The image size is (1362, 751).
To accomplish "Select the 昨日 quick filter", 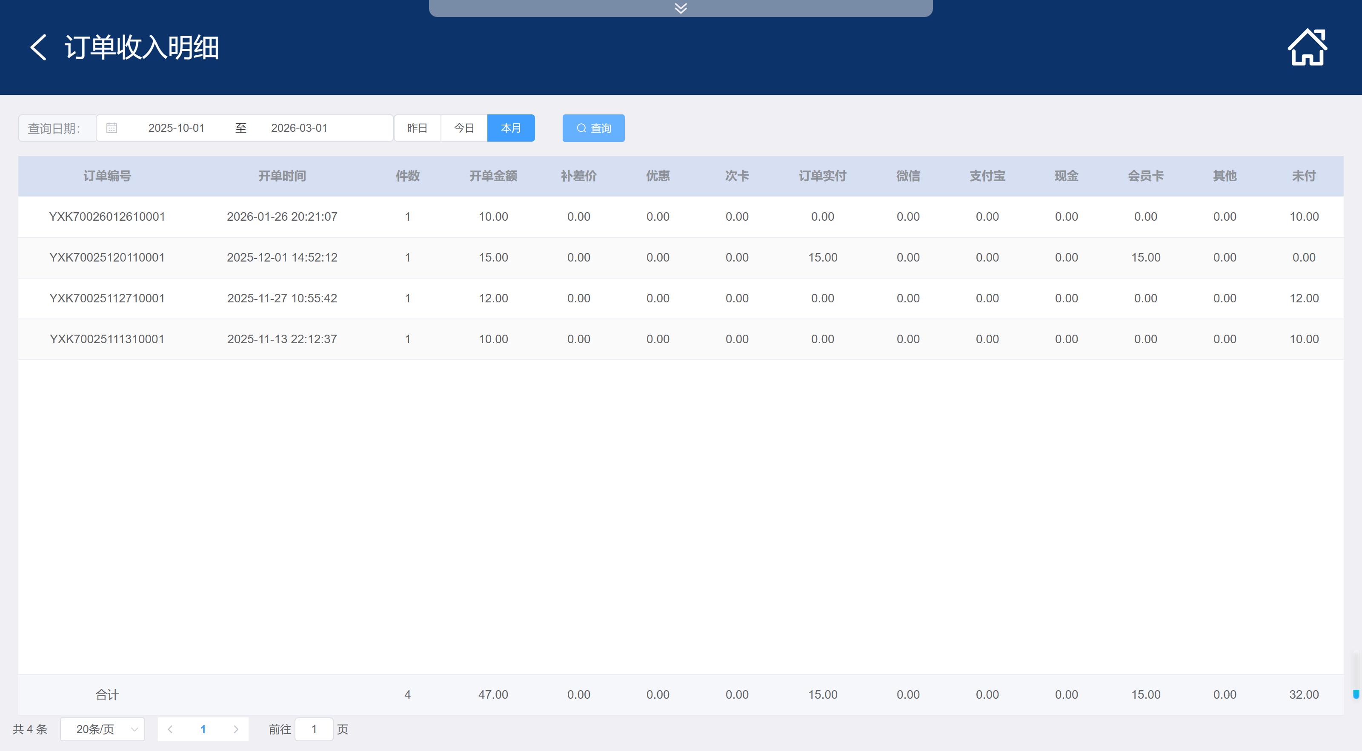I will point(417,128).
